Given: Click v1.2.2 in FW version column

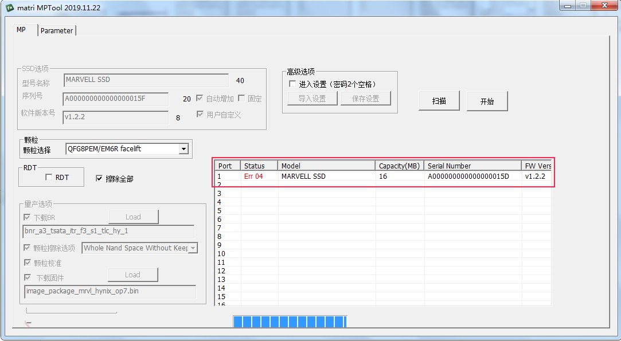Looking at the screenshot, I should pos(535,177).
